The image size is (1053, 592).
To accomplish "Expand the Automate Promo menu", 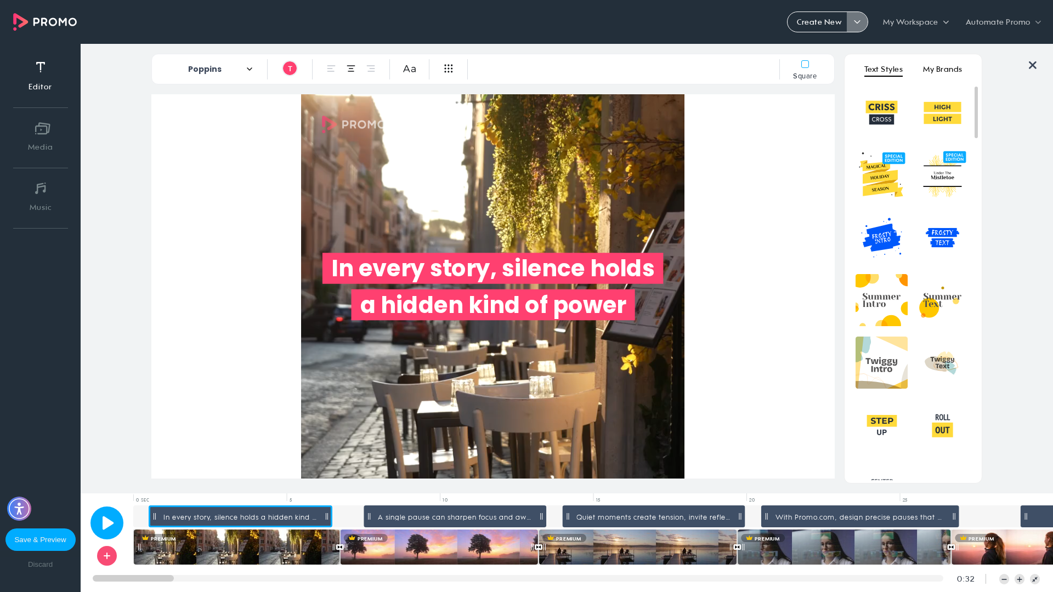I will coord(1003,22).
